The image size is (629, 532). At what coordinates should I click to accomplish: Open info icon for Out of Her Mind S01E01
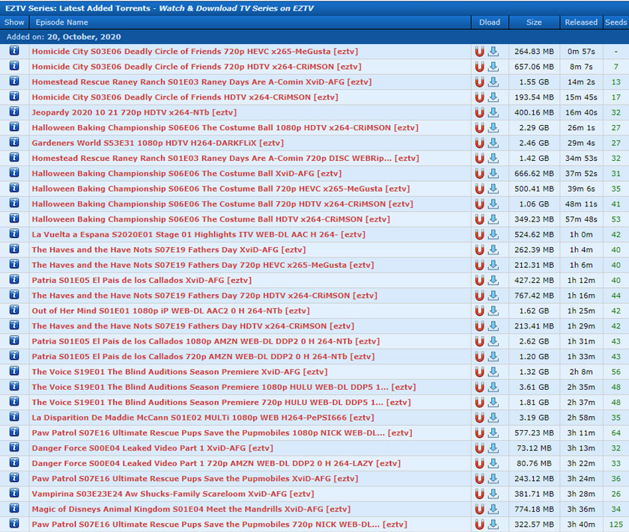tap(14, 311)
